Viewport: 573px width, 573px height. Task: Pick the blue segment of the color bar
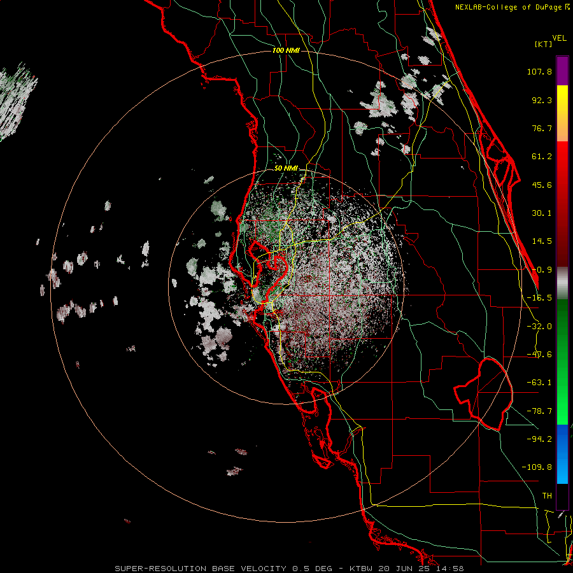[x=562, y=454]
